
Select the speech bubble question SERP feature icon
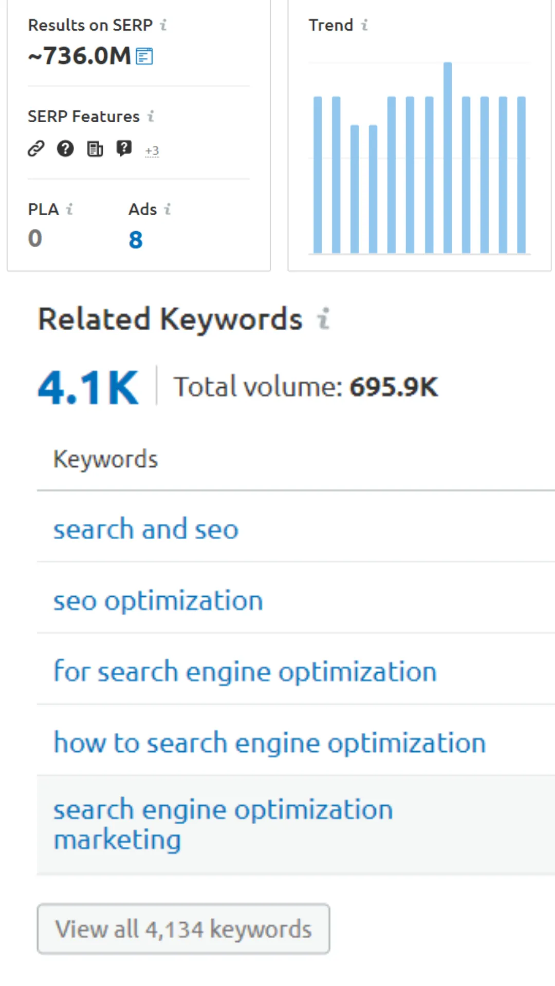[x=124, y=148]
